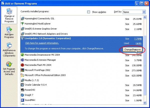Select Microsoft Office Professional Edition 2003
The height and width of the screenshot is (108, 150).
click(81, 75)
